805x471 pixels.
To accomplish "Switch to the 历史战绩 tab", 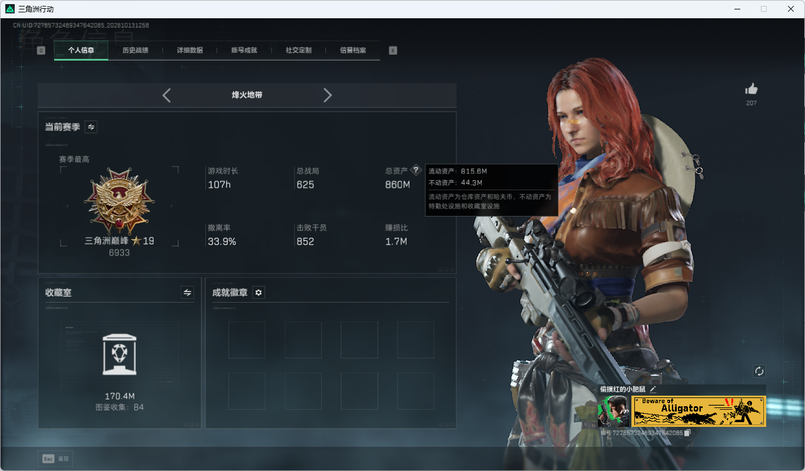I will 135,51.
